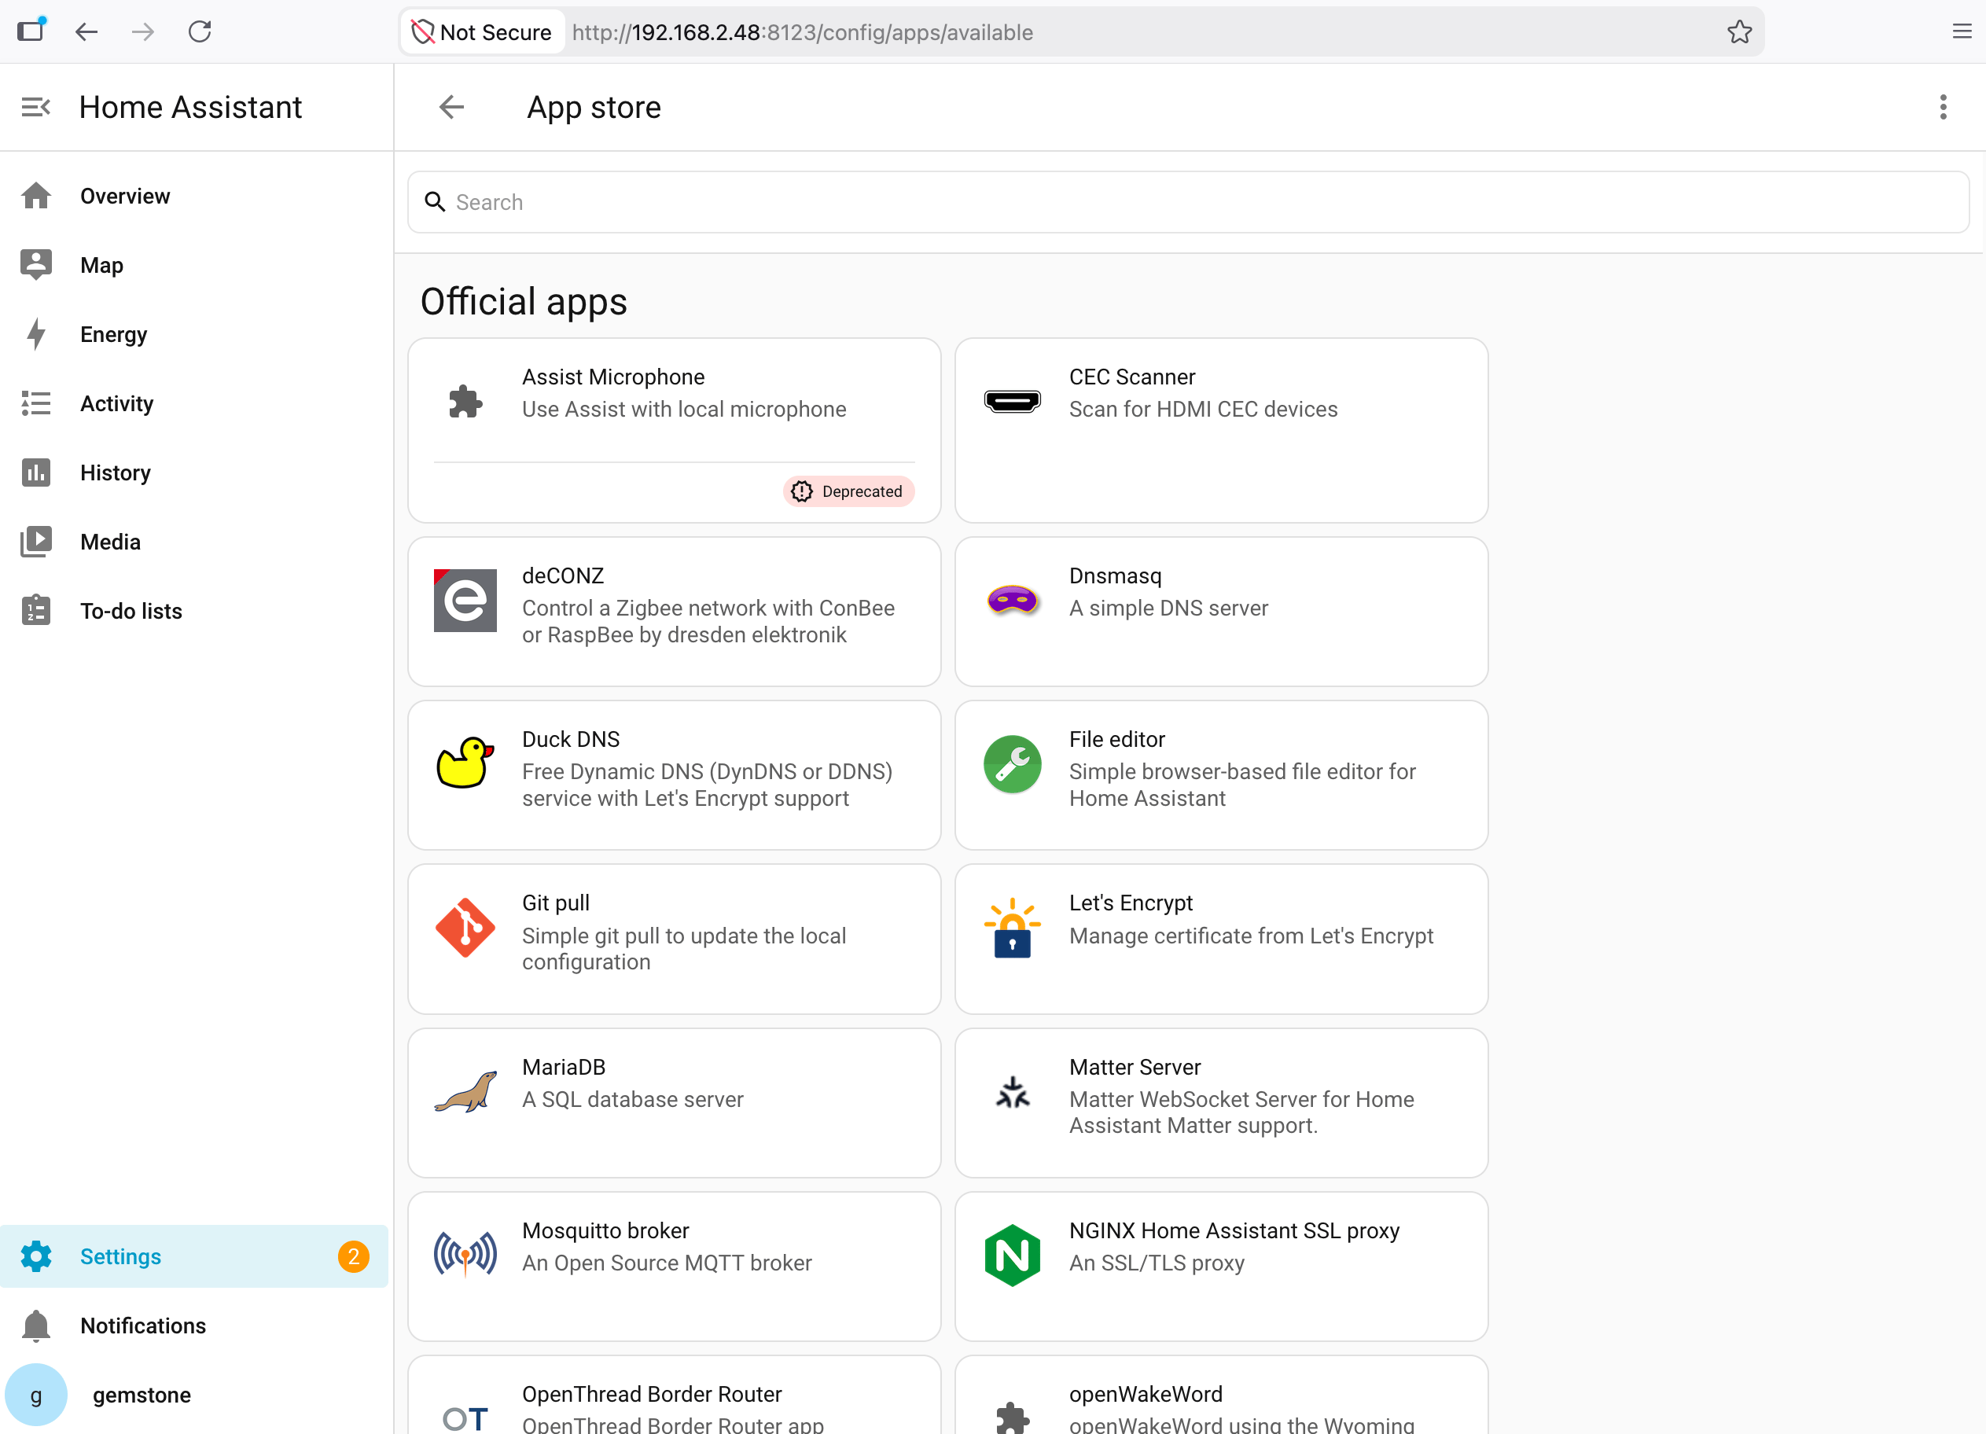This screenshot has height=1434, width=1986.
Task: Open the gemstone user avatar
Action: (x=36, y=1394)
